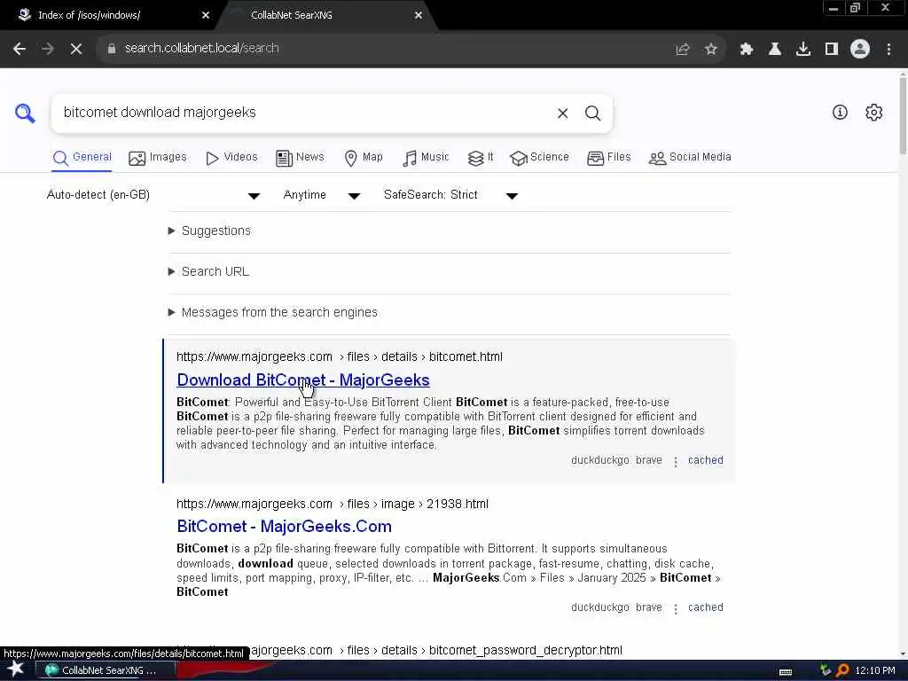The height and width of the screenshot is (681, 908).
Task: Stop loading the page
Action: click(76, 49)
